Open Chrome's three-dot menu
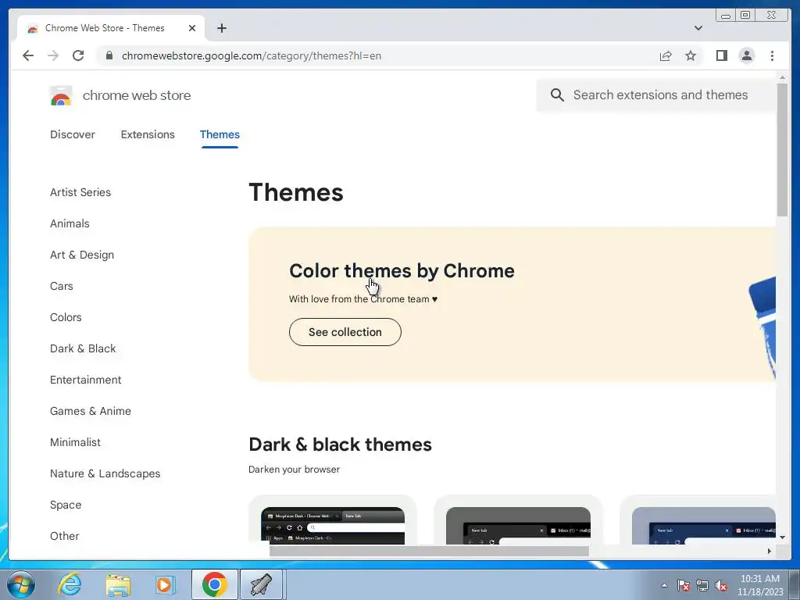This screenshot has width=800, height=600. tap(772, 55)
